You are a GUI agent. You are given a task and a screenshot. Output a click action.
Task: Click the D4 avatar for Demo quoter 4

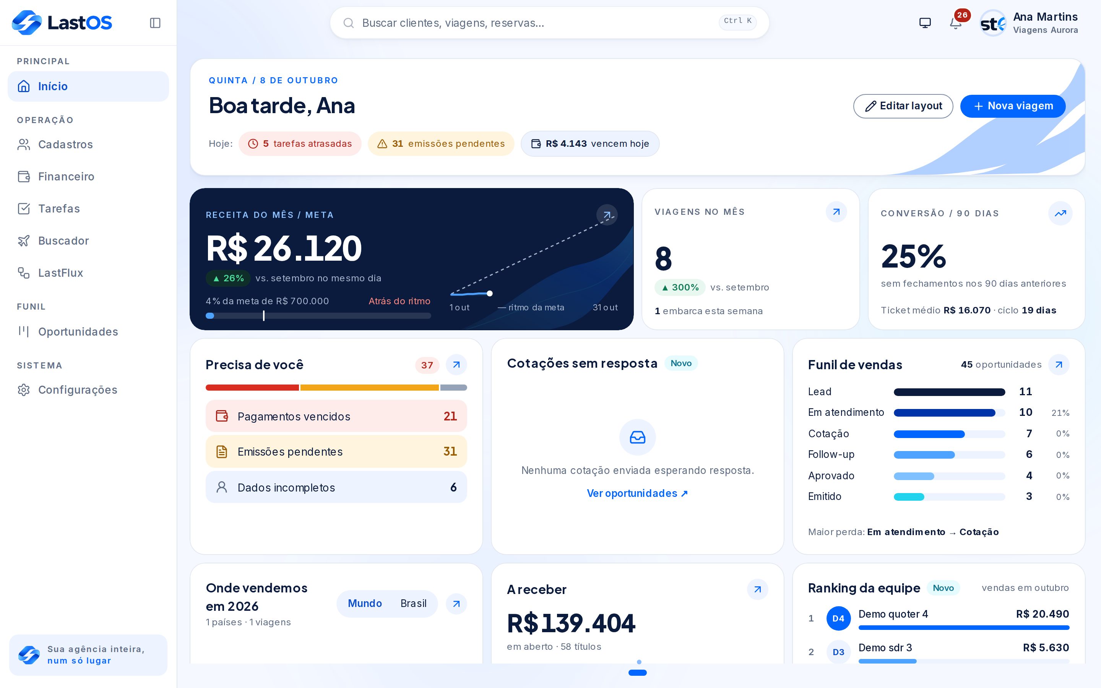[838, 618]
